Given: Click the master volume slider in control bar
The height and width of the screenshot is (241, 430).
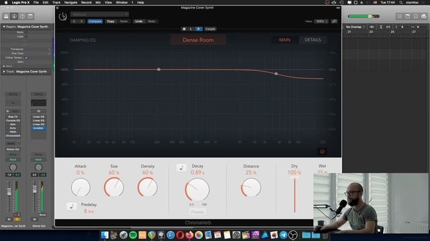Looking at the screenshot, I should tap(363, 16).
